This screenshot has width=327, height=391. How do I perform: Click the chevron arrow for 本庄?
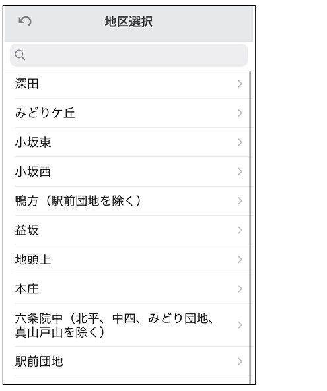click(240, 289)
